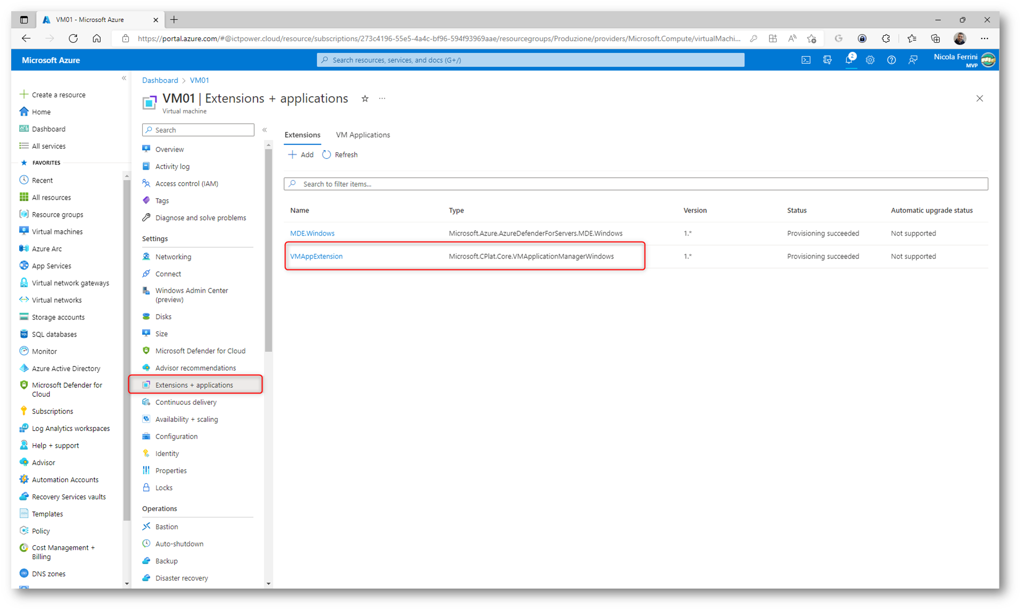1022x611 pixels.
Task: Select the Extensions tab
Action: 302,135
